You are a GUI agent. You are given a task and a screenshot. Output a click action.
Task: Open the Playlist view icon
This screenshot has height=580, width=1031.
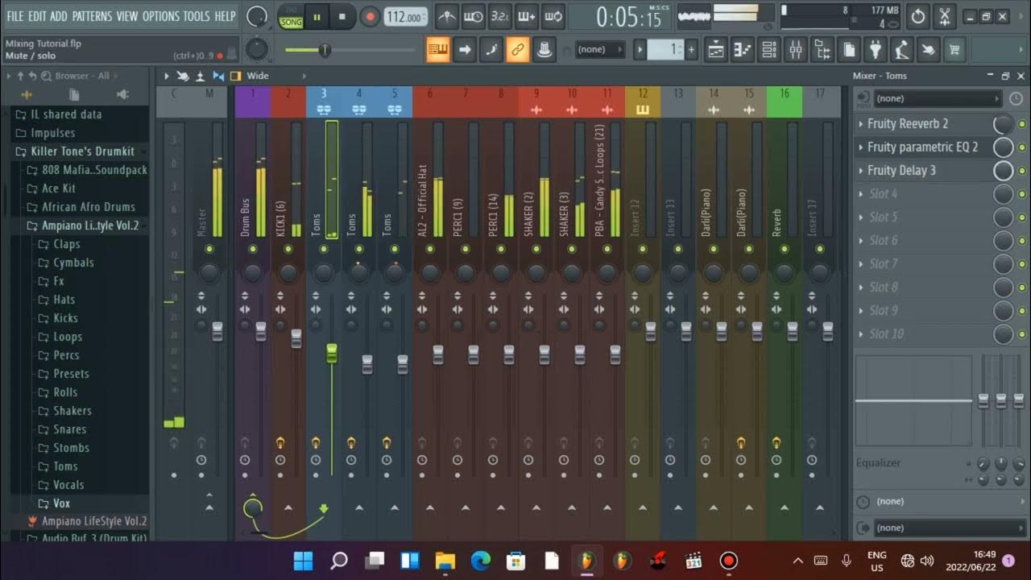coord(716,50)
